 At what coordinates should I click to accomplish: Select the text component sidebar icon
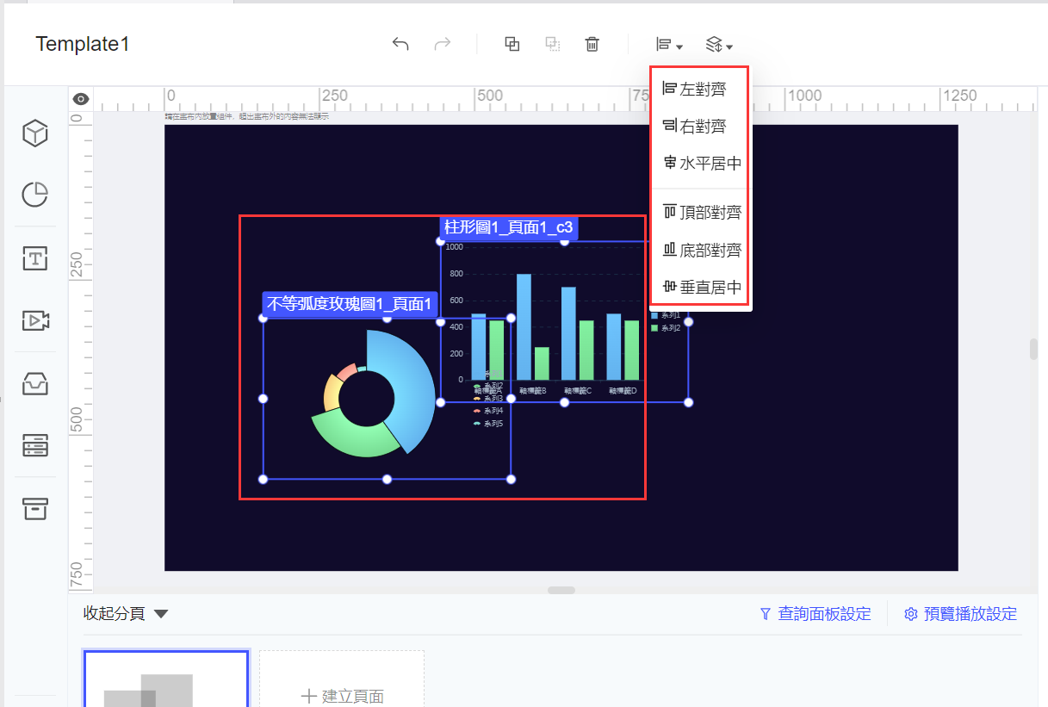34,258
